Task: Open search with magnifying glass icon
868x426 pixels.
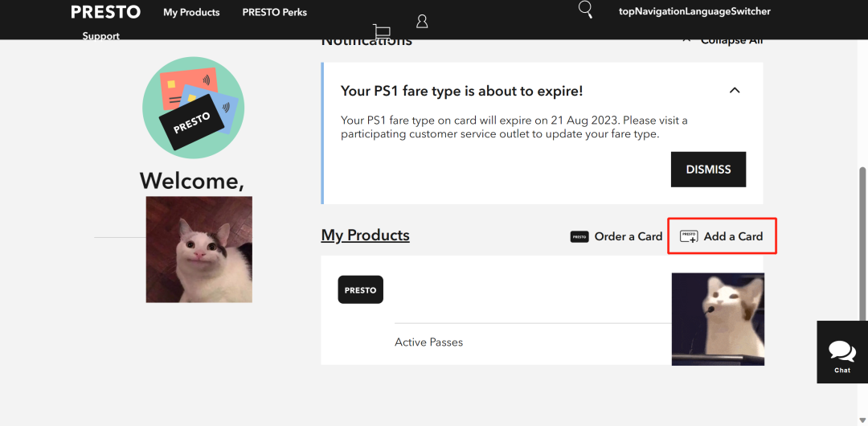Action: (x=586, y=10)
